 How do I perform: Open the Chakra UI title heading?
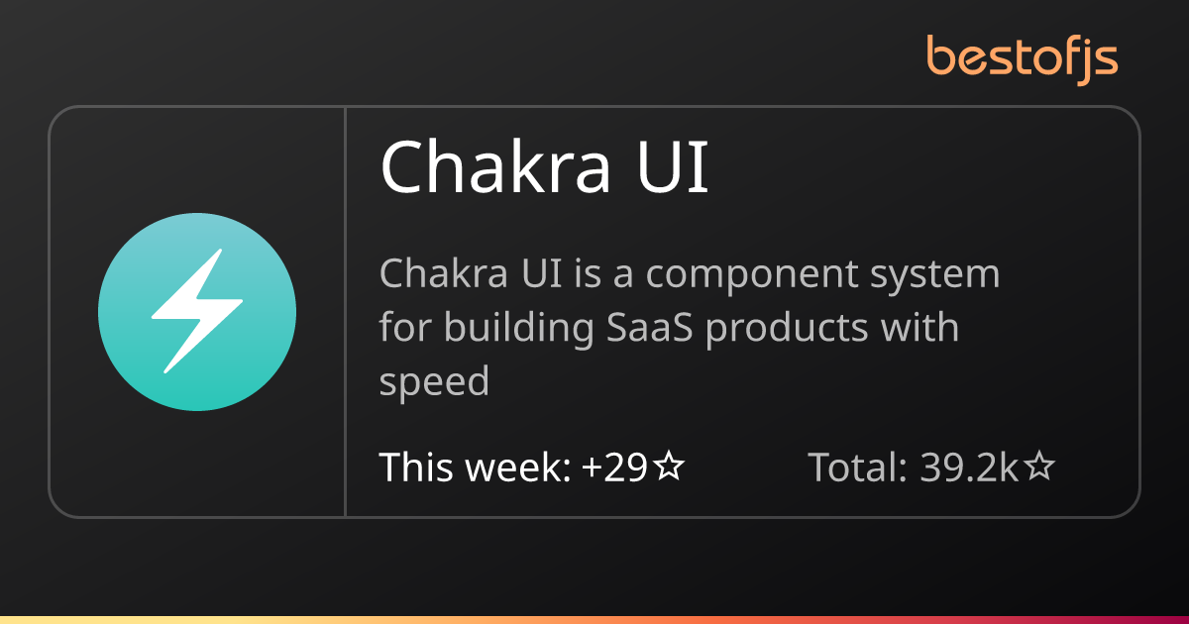pos(545,166)
